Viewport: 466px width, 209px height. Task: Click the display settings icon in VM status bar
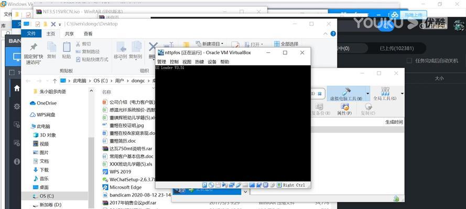(x=252, y=185)
